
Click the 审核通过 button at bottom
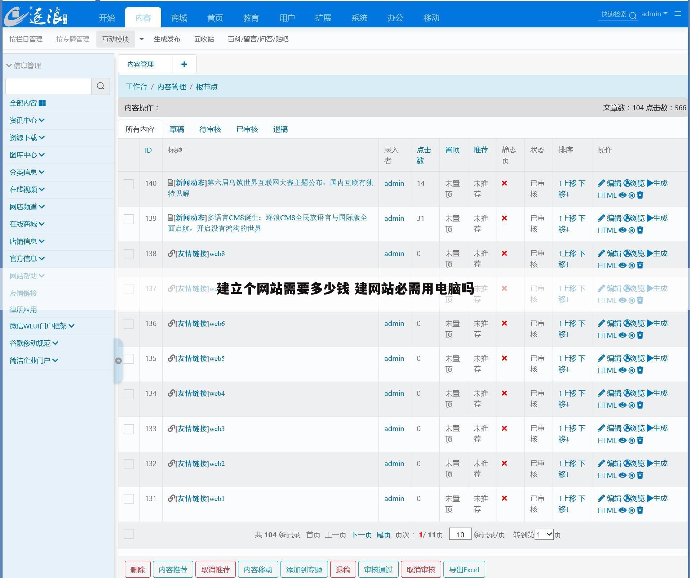click(x=378, y=569)
